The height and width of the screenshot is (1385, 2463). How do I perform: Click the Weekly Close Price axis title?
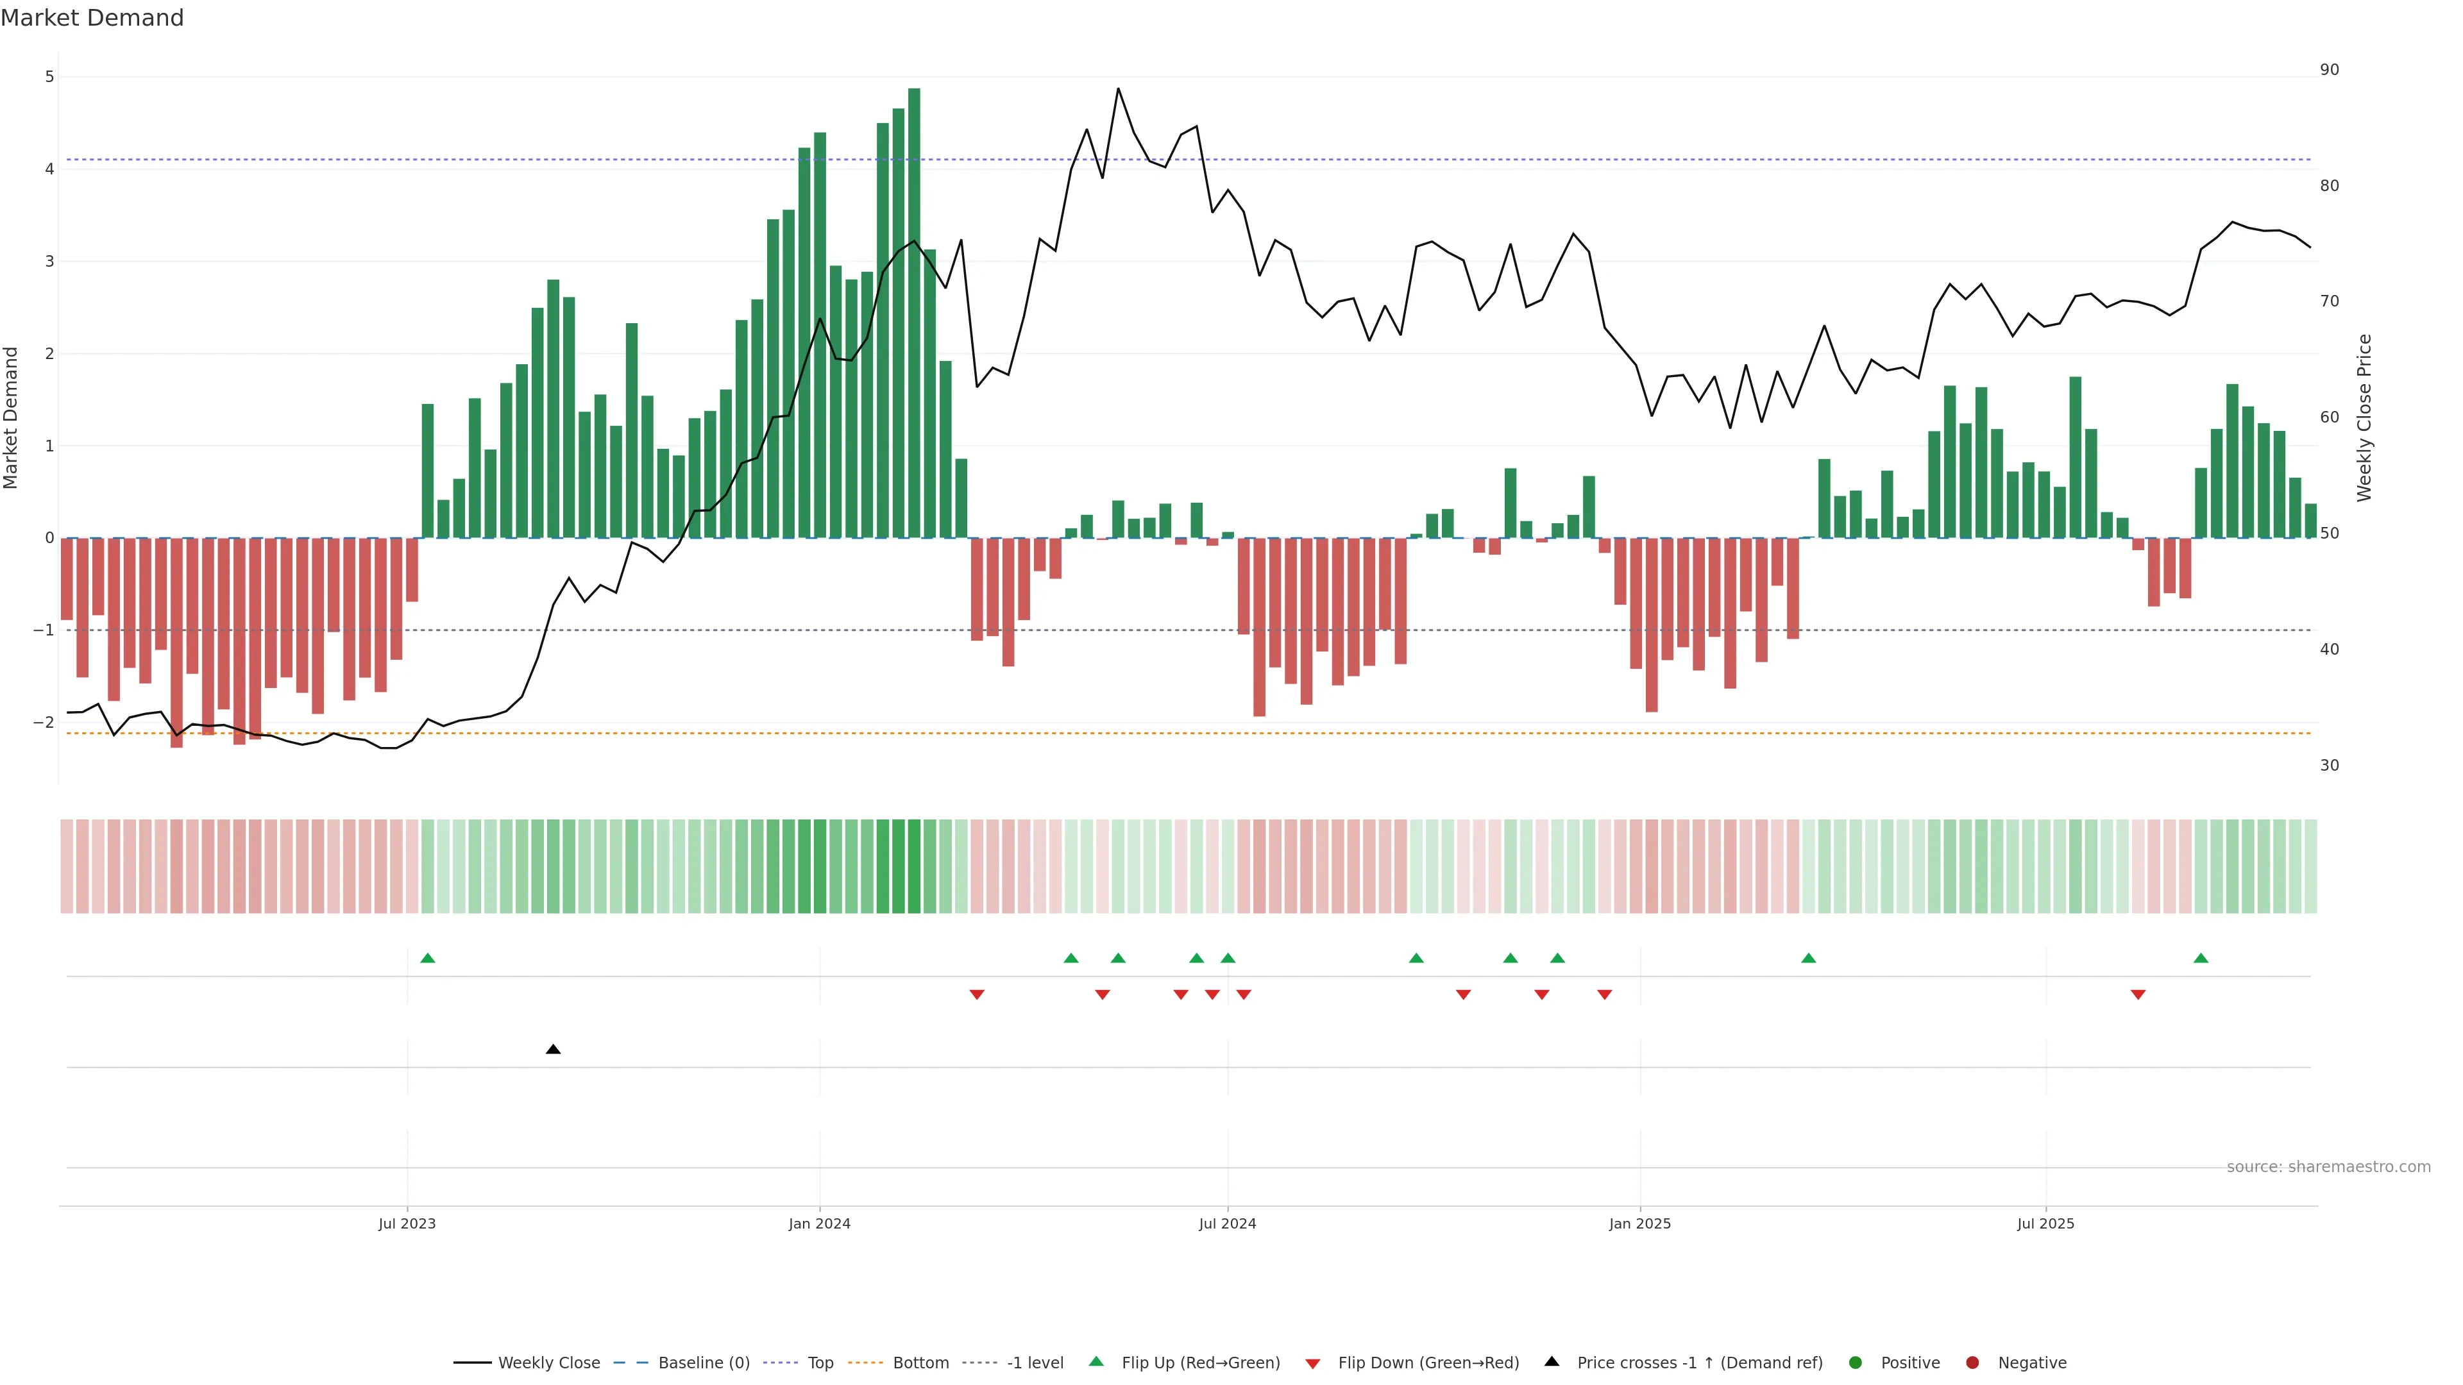pyautogui.click(x=2364, y=417)
